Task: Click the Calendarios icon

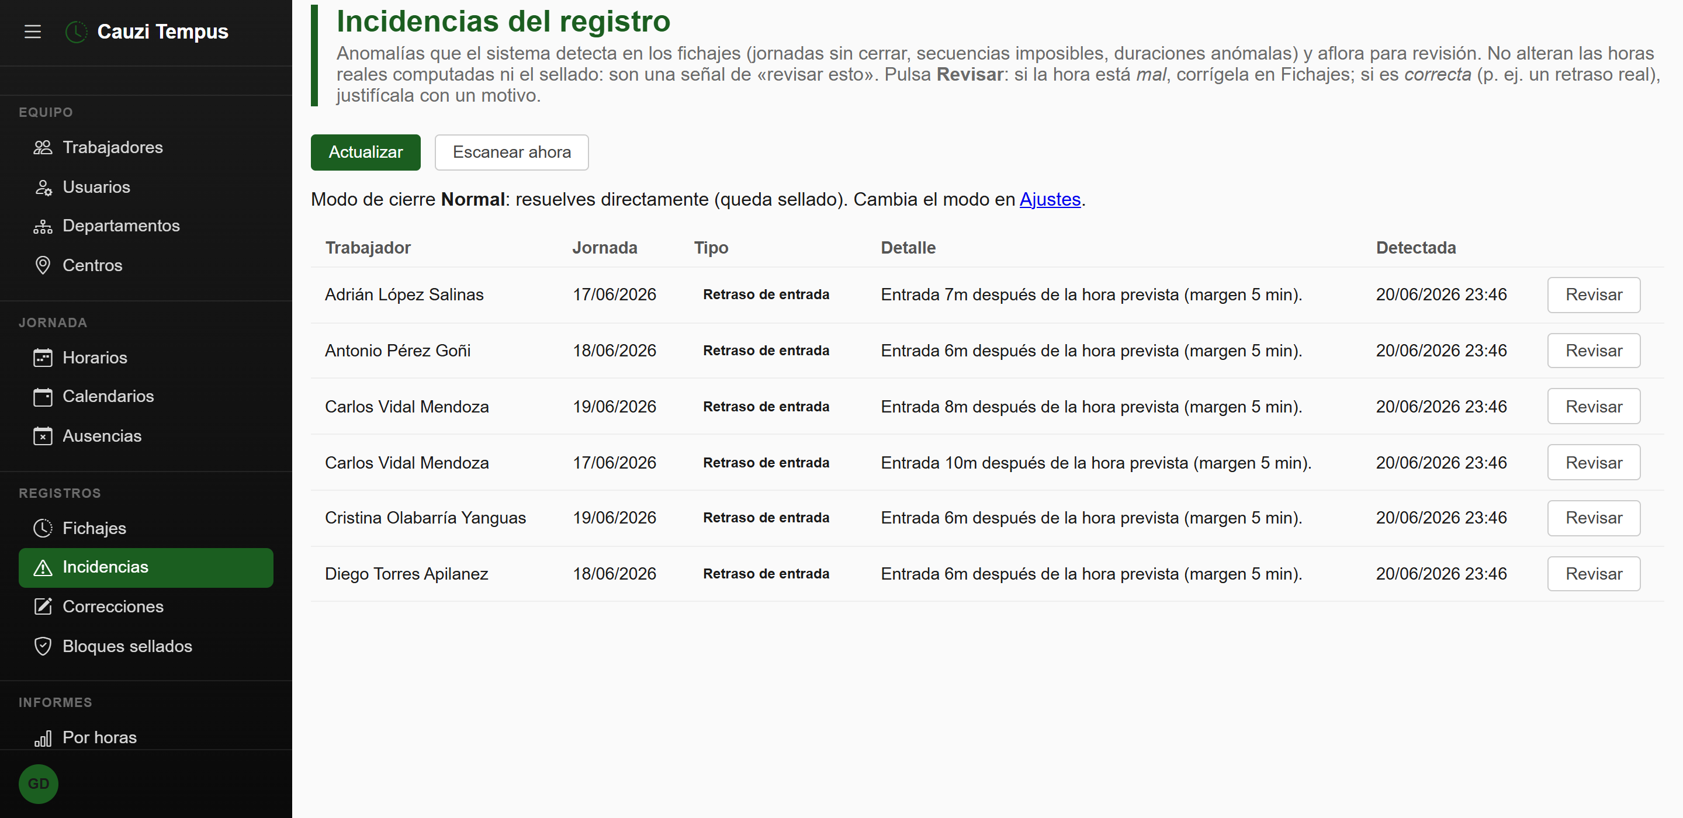Action: coord(43,397)
